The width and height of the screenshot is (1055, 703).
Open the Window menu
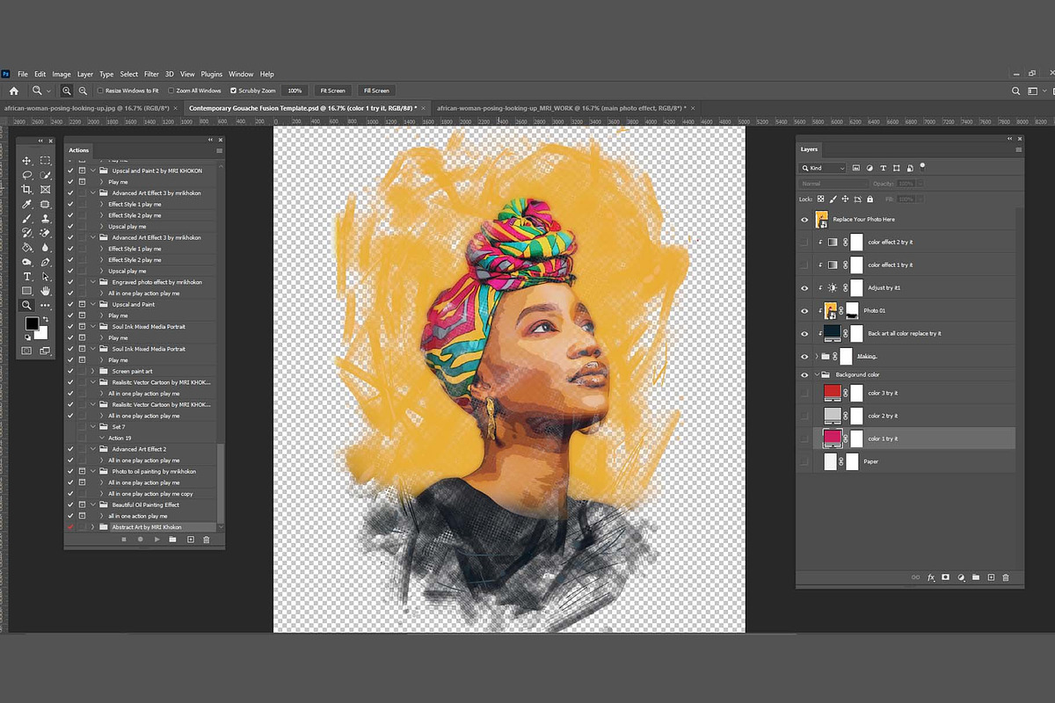coord(241,74)
